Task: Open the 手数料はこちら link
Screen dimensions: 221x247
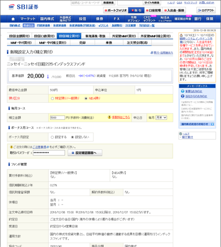Action: 121,117
